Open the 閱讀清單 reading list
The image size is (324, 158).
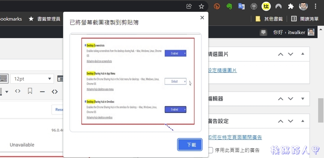(x=305, y=19)
